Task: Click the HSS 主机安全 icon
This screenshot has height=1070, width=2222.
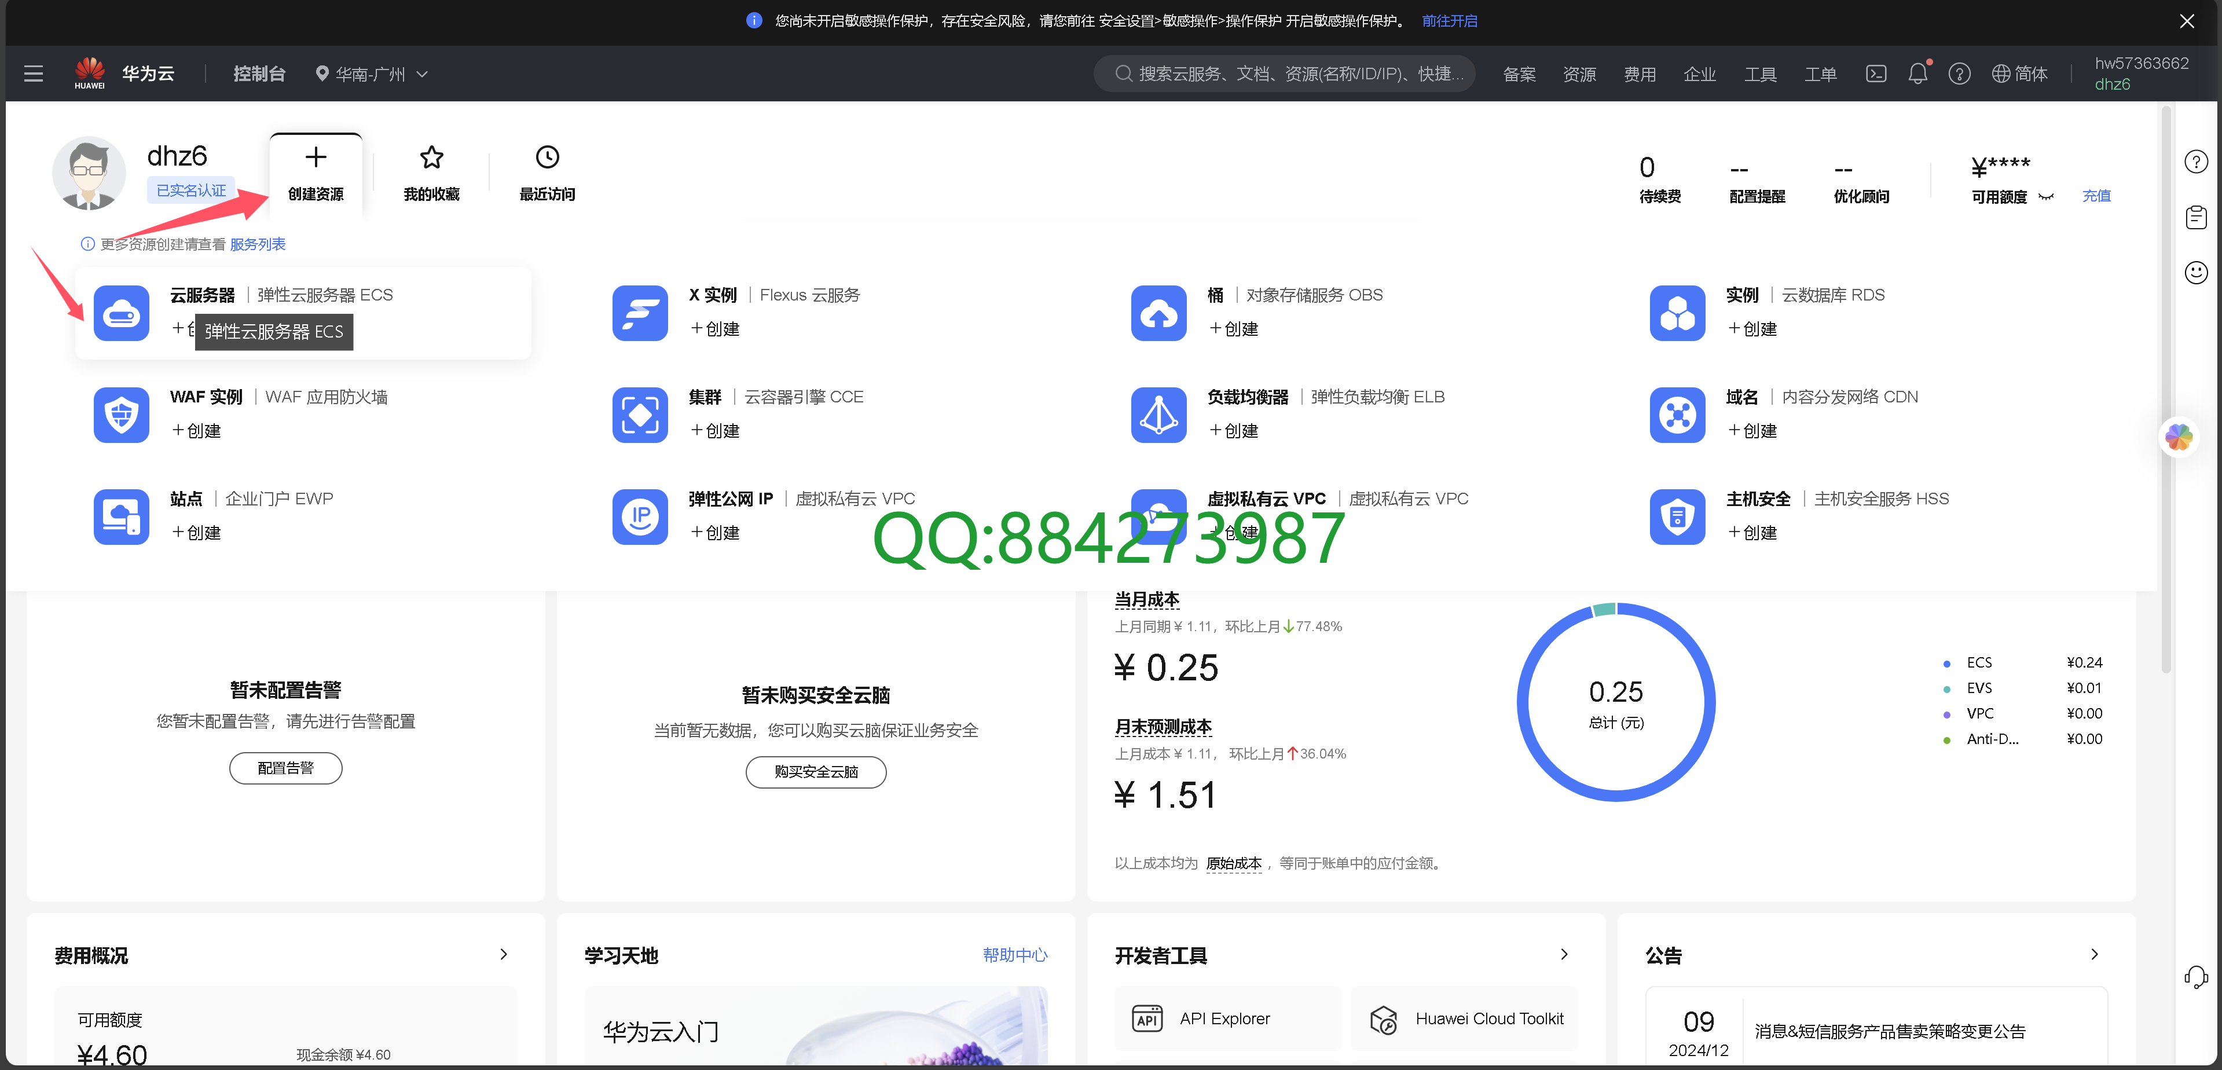Action: click(1677, 517)
